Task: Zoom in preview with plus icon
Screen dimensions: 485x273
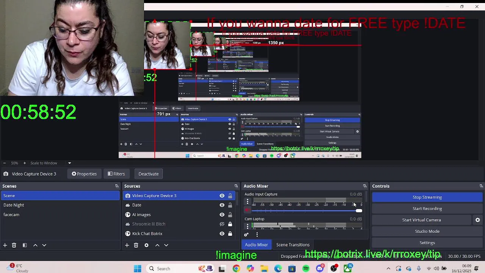Action: point(25,163)
